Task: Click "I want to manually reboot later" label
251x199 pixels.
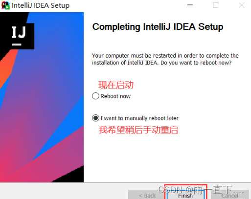Action: tap(139, 118)
